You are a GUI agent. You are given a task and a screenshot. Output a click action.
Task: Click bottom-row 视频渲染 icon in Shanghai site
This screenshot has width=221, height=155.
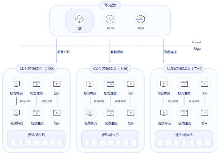[110, 113]
